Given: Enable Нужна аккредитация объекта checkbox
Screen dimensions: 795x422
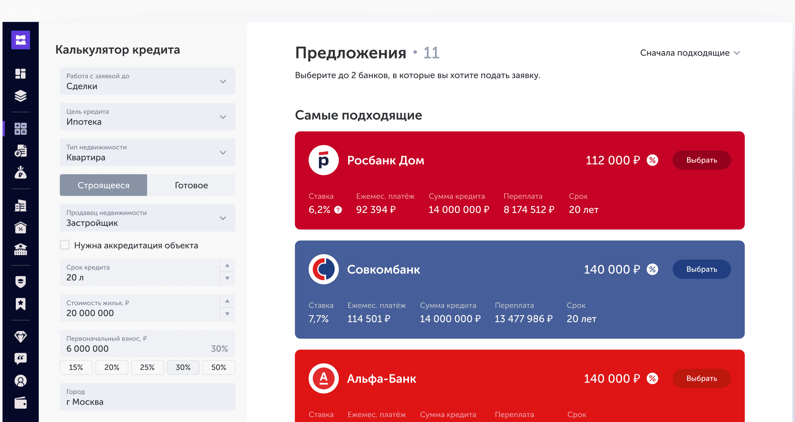Looking at the screenshot, I should pyautogui.click(x=65, y=245).
